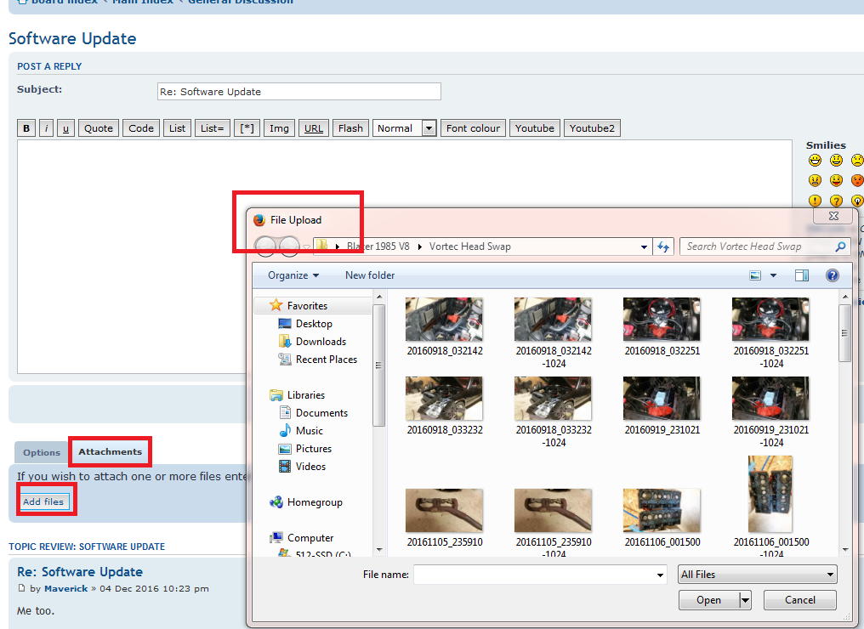Open the Downloads folder

coord(320,342)
